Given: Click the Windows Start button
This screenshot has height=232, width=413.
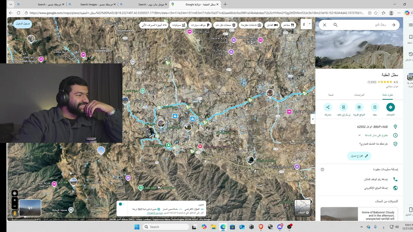Looking at the screenshot, I should [x=137, y=227].
